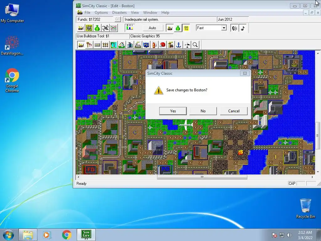Viewport: 321px width, 241px height.
Task: Open the volume control in system tray
Action: (x=289, y=235)
